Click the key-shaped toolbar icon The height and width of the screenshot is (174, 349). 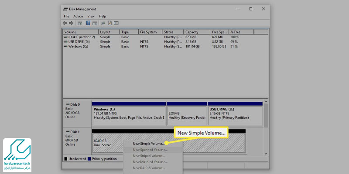[x=103, y=23]
